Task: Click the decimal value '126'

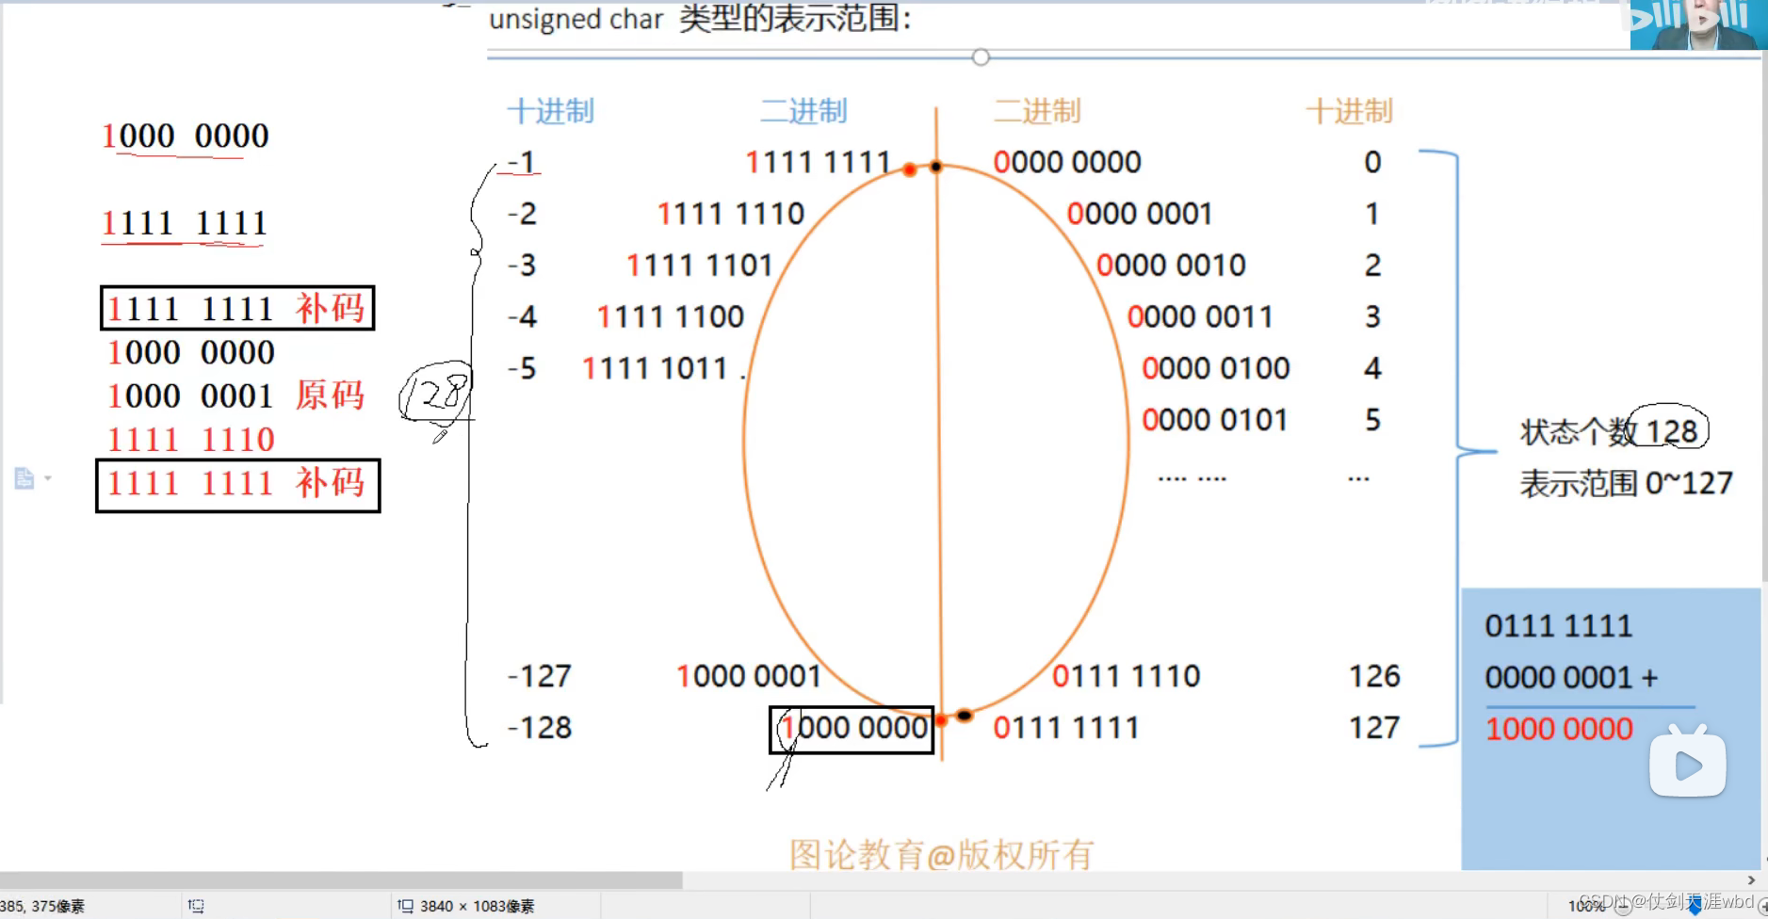Action: (x=1374, y=676)
